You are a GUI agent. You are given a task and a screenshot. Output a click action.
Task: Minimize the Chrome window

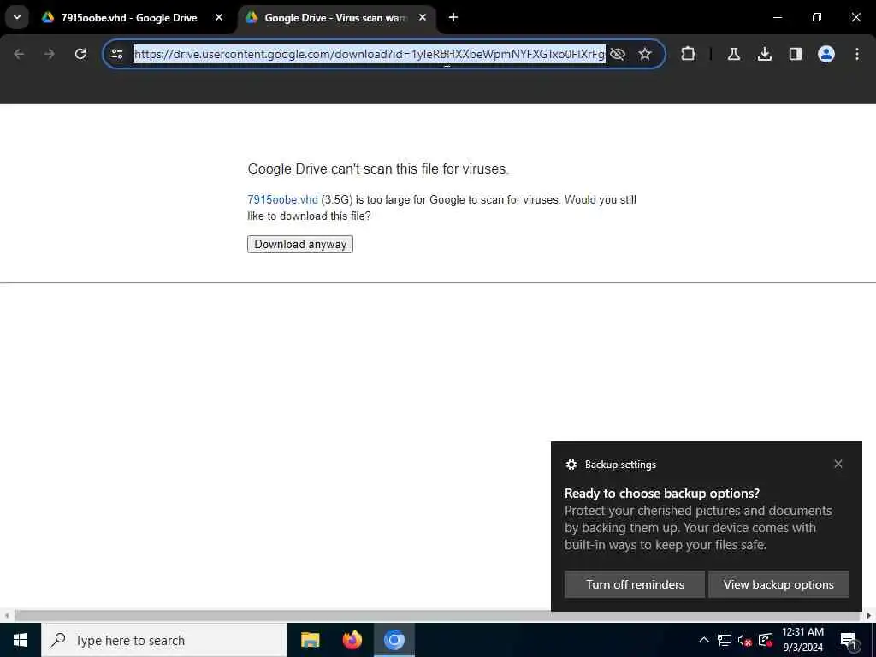click(777, 17)
